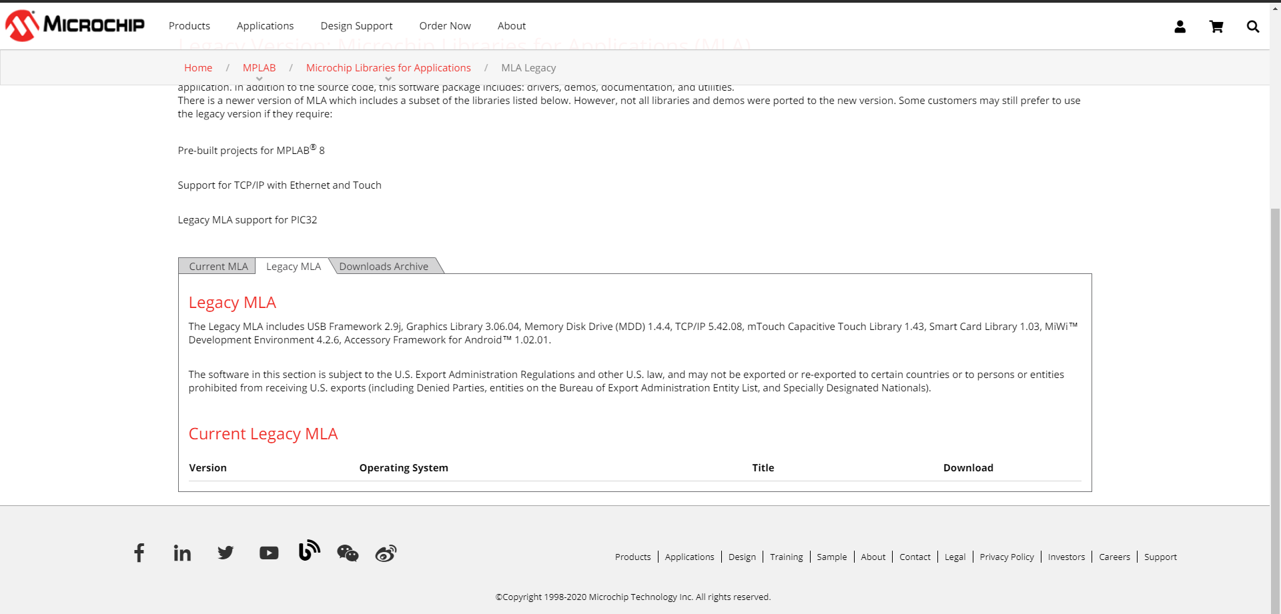The width and height of the screenshot is (1281, 614).
Task: Click 'Pre-built projects for MPLAB 8' text
Action: (x=252, y=150)
